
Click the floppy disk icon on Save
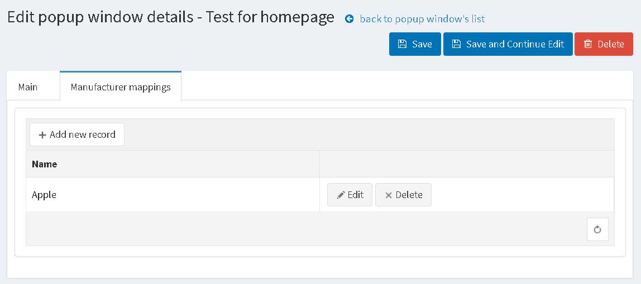tap(402, 44)
